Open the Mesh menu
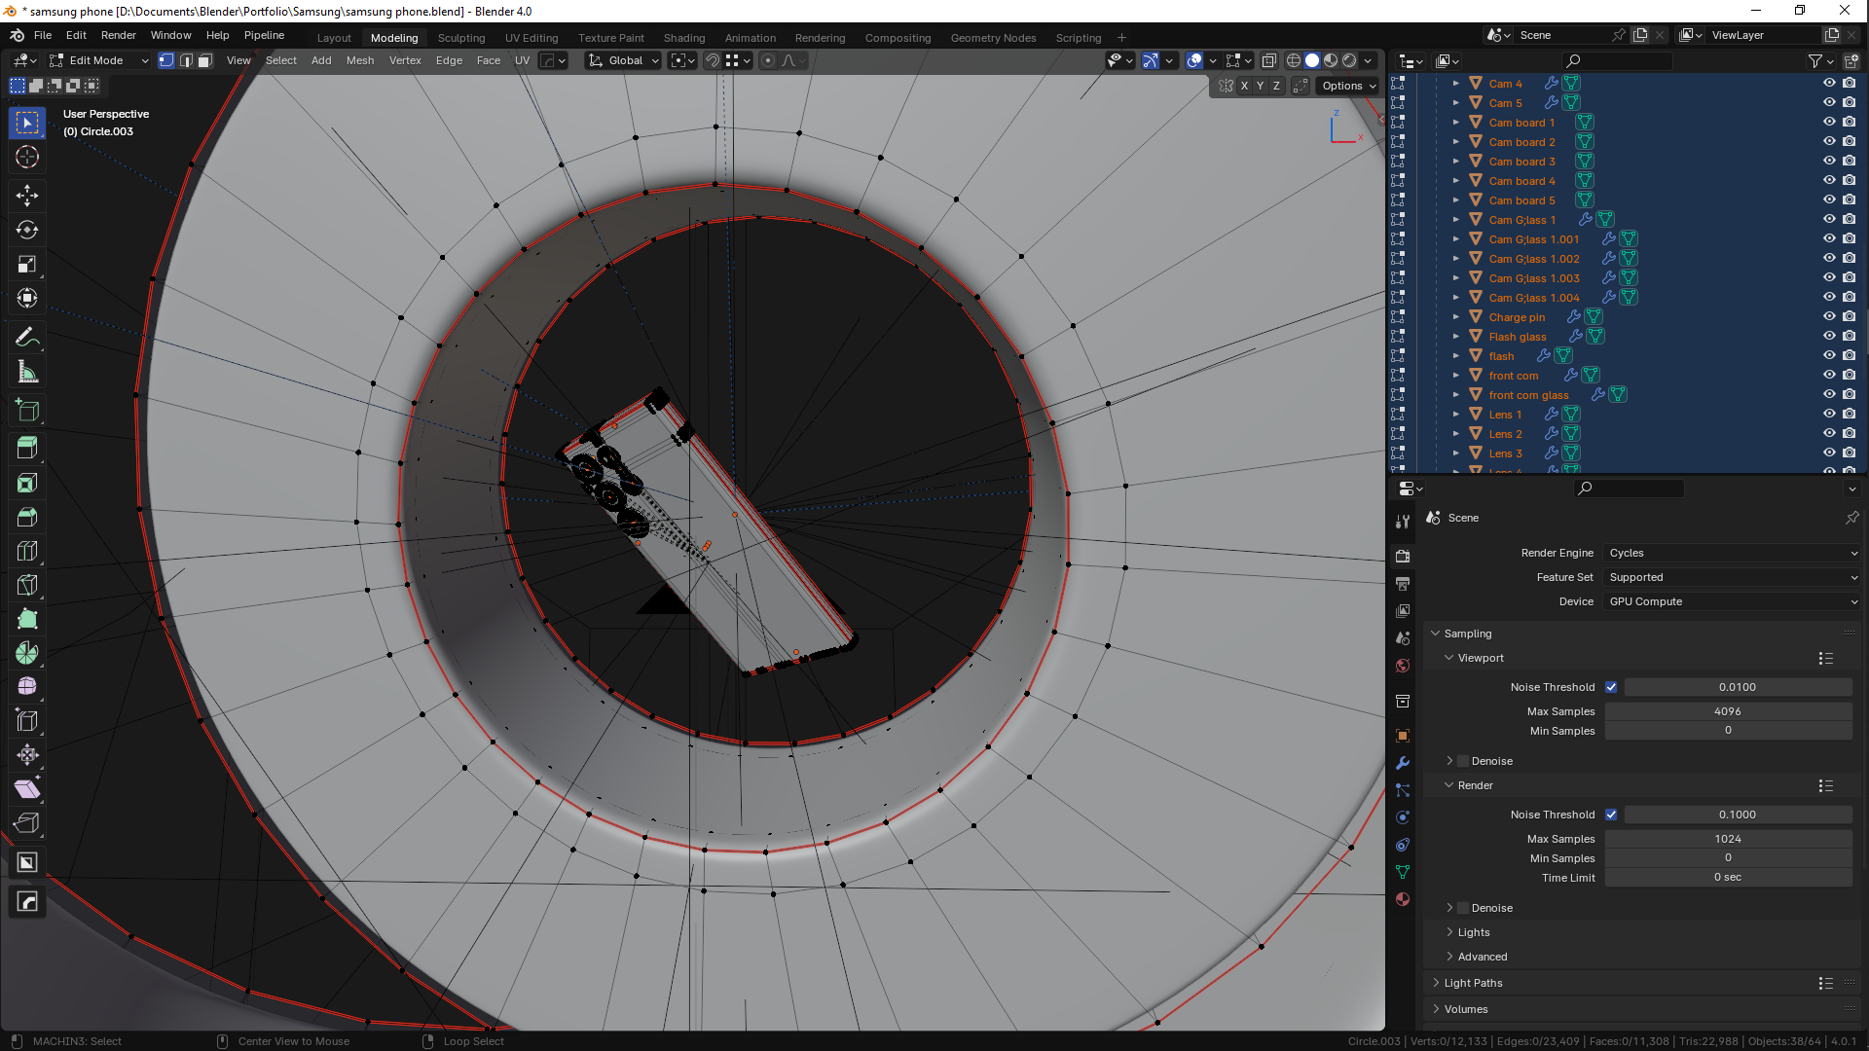Screen dimensions: 1869x1051 360,60
